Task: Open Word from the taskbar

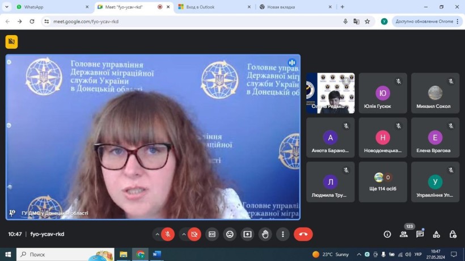Action: [x=157, y=254]
